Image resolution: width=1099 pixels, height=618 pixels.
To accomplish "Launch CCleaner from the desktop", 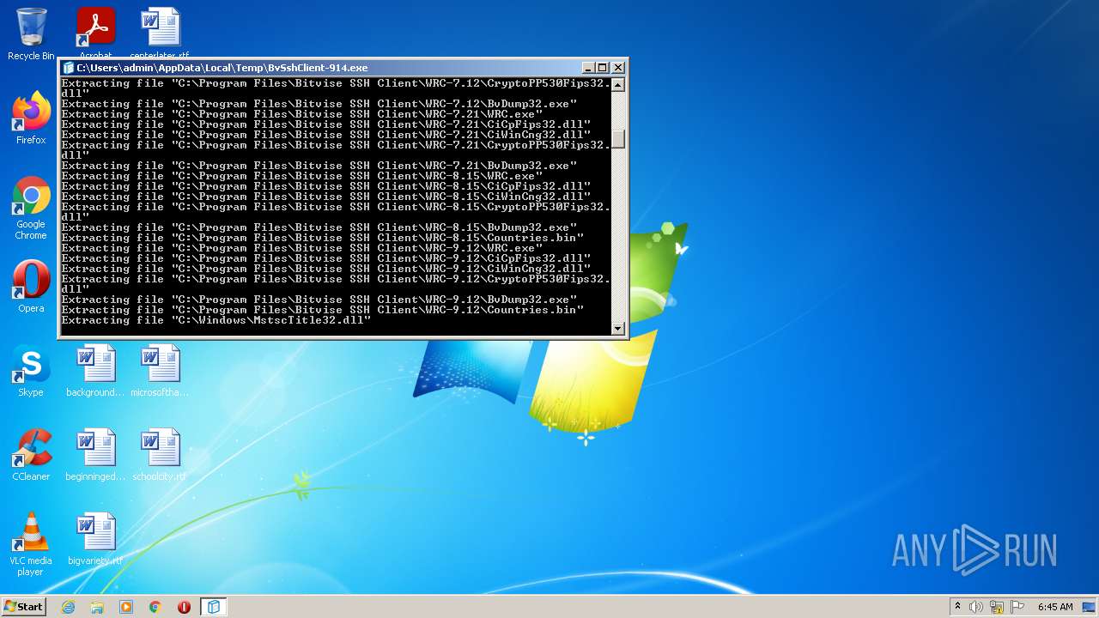I will pos(31,455).
